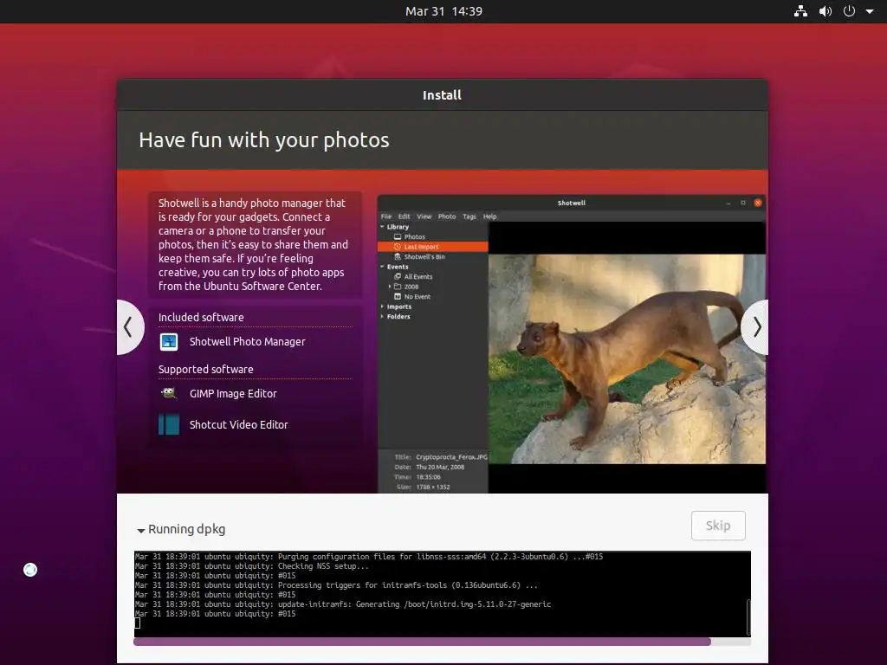This screenshot has width=887, height=665.
Task: Open Photo menu in Shotwell preview
Action: click(447, 216)
